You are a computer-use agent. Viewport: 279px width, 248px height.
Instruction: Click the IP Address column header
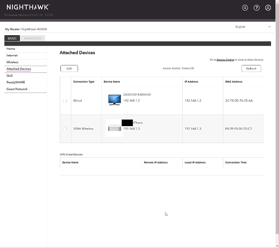tap(191, 82)
